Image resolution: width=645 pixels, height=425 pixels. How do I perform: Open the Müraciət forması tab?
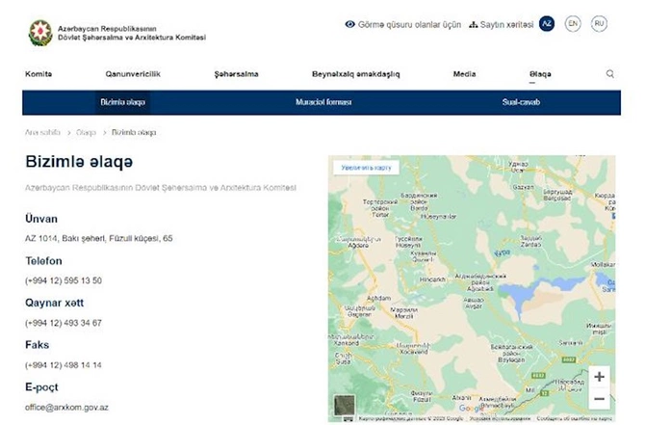pos(323,102)
